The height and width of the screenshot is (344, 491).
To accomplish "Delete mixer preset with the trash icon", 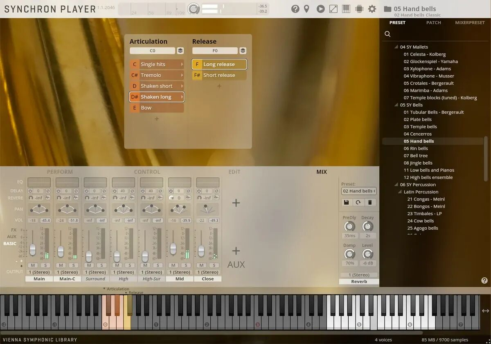I will pos(370,202).
